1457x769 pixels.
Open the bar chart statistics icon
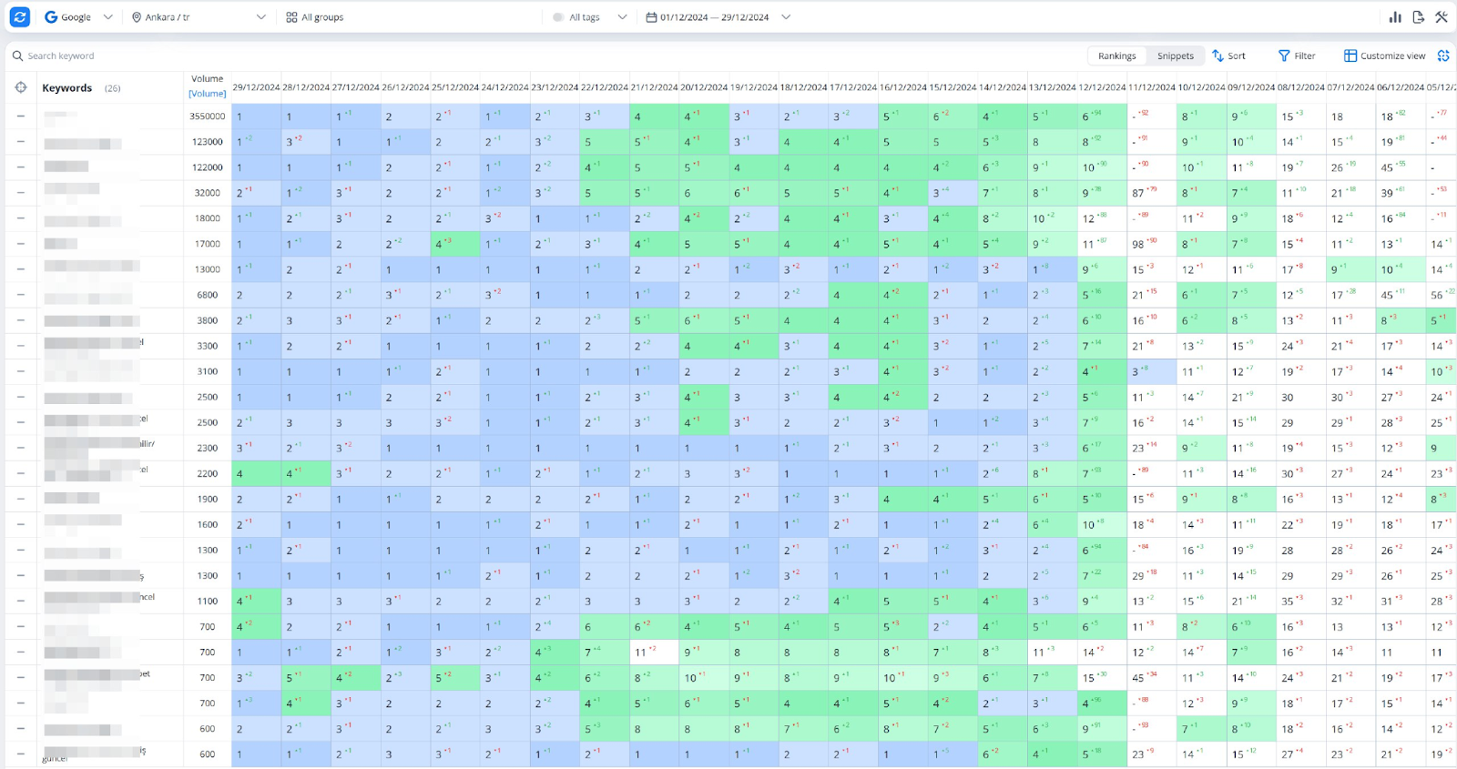pos(1395,16)
